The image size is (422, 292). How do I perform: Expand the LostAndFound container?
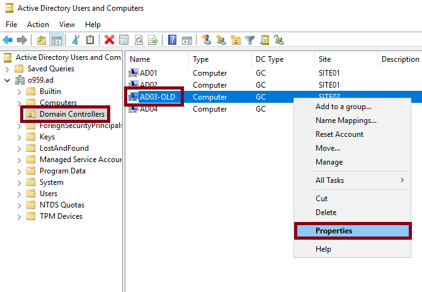point(19,149)
